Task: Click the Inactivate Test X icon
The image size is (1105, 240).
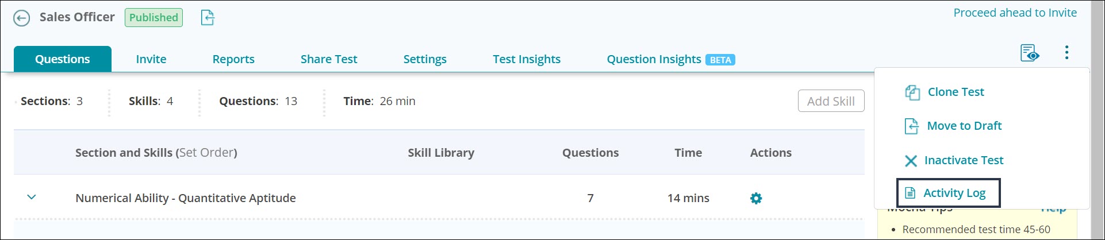Action: pos(911,161)
